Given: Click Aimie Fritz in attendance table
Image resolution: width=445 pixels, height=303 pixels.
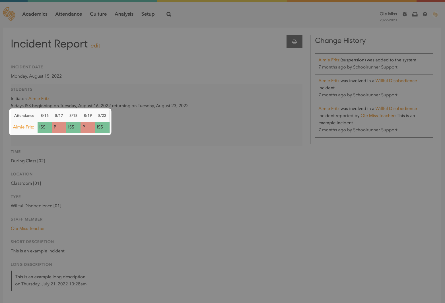Looking at the screenshot, I should [x=23, y=127].
